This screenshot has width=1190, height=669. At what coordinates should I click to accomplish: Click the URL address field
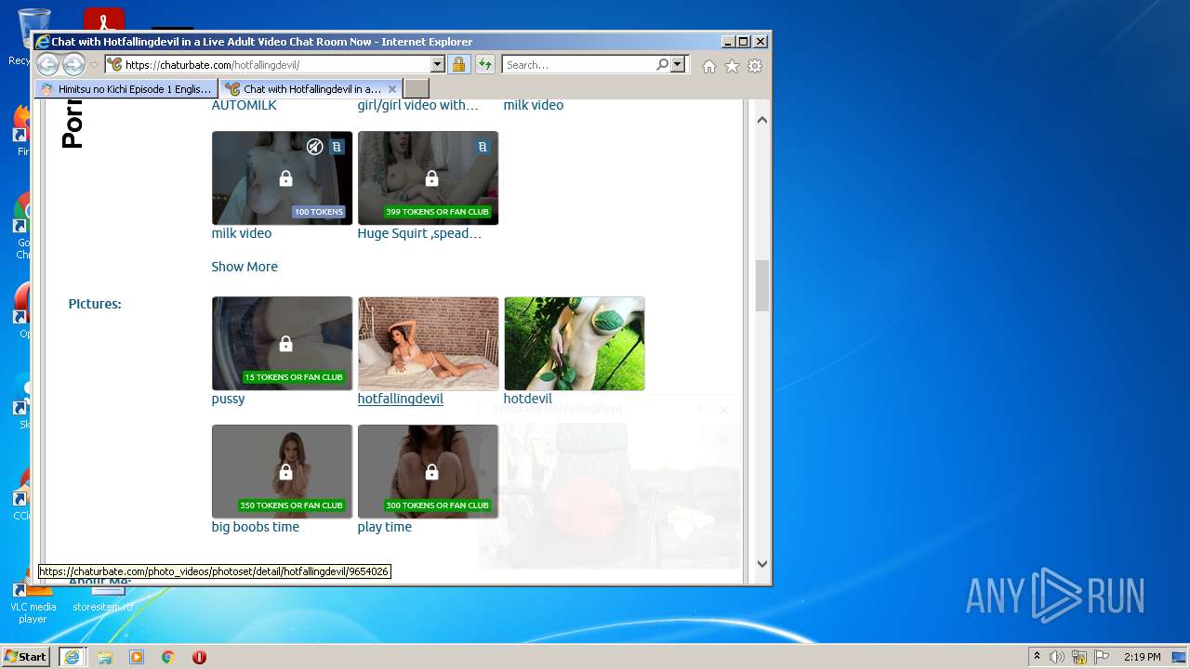[x=276, y=64]
